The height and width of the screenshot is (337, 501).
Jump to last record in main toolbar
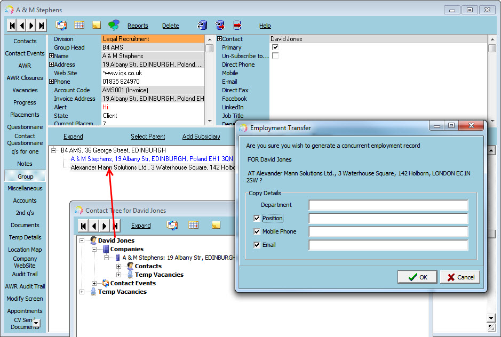point(42,26)
